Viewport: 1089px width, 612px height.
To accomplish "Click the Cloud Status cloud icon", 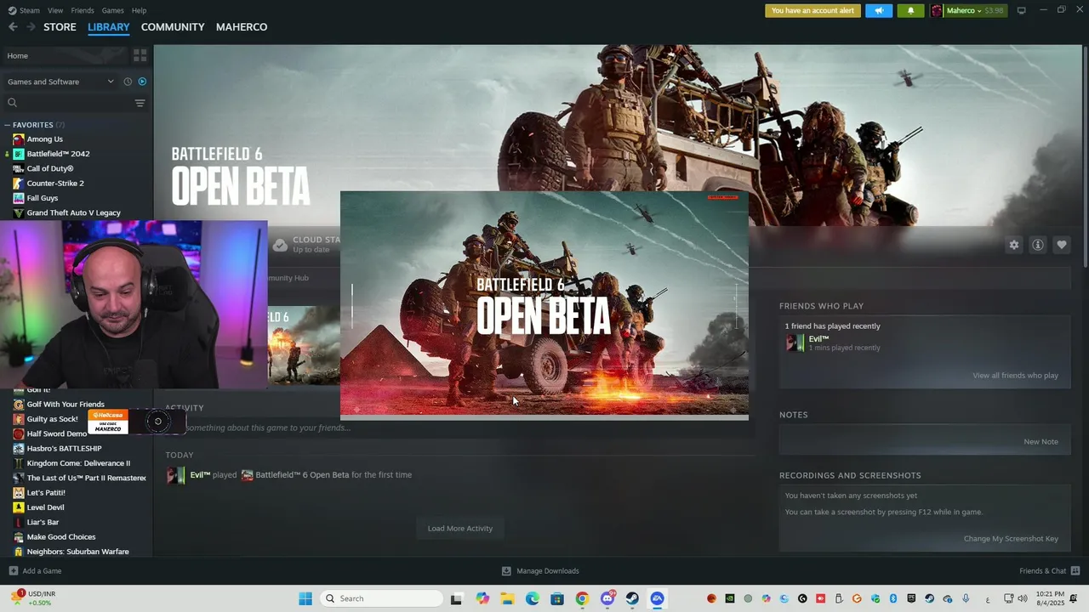I will click(280, 245).
